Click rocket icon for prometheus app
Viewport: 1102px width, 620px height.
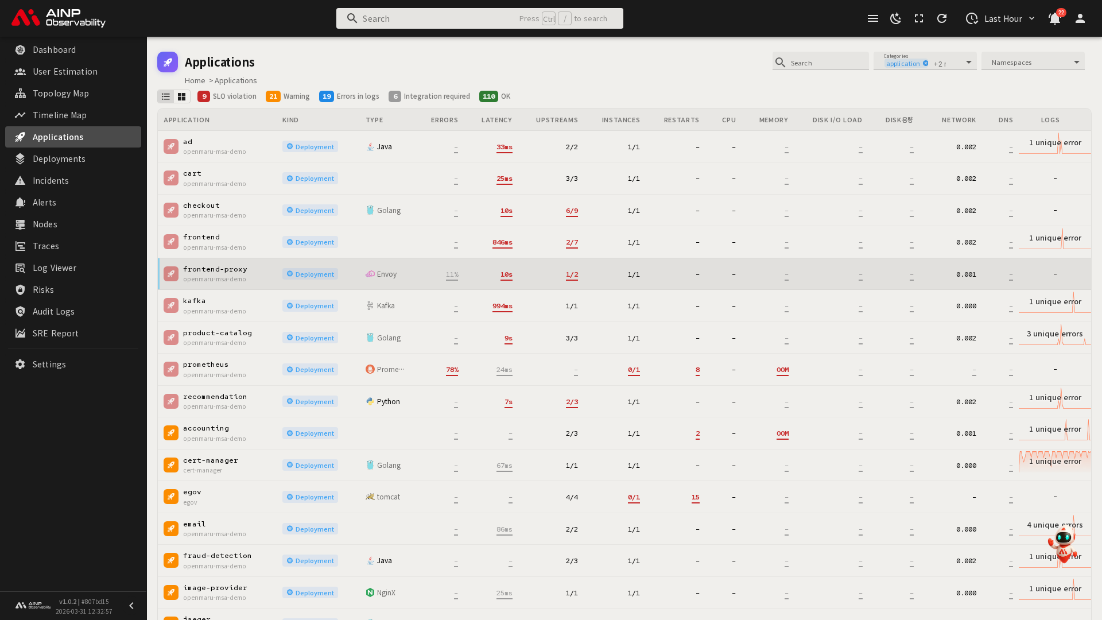(x=171, y=369)
